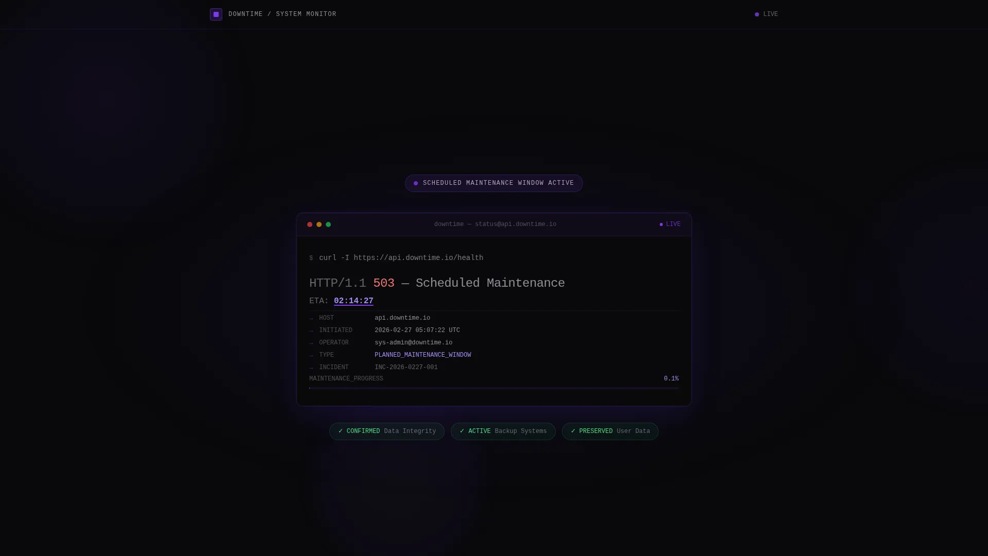Screen dimensions: 988x556
Task: Click the PLANNED_MAINTENANCE_WINDOW type value
Action: pos(423,355)
